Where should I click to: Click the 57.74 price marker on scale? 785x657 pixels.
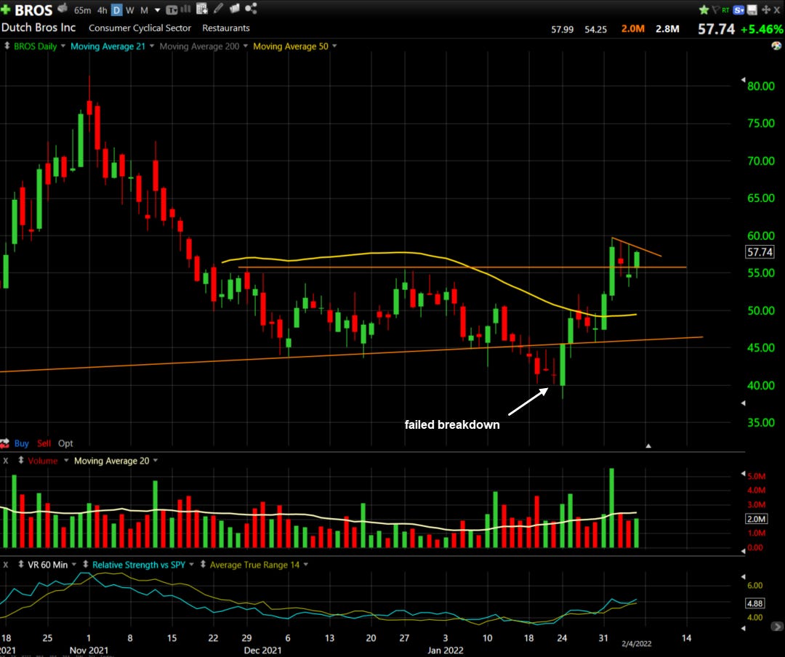pyautogui.click(x=760, y=252)
